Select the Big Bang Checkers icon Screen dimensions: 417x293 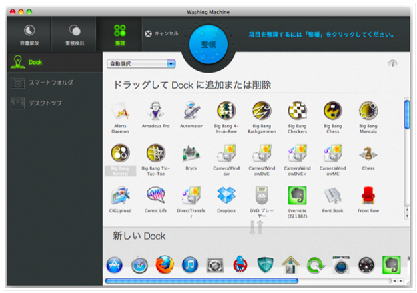tap(297, 111)
